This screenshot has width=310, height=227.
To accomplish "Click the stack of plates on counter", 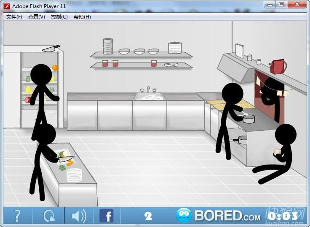I will click(x=74, y=175).
